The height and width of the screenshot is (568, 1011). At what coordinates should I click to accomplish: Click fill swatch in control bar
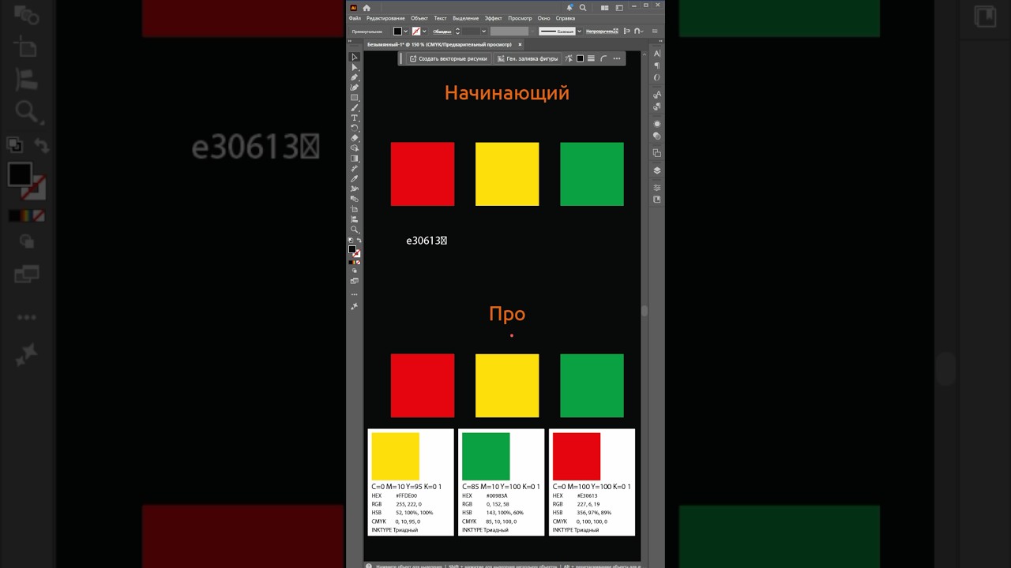click(397, 32)
